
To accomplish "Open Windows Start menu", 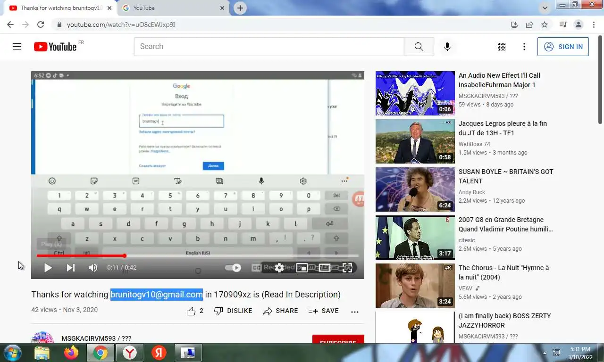I will 12,353.
